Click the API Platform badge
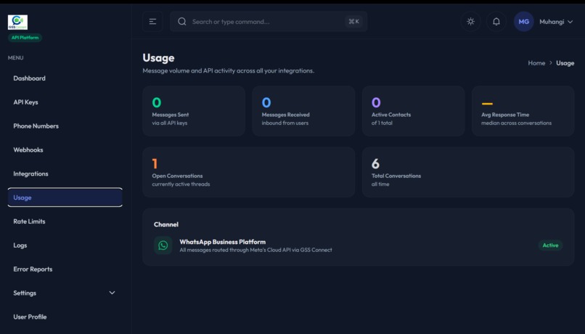 point(25,38)
